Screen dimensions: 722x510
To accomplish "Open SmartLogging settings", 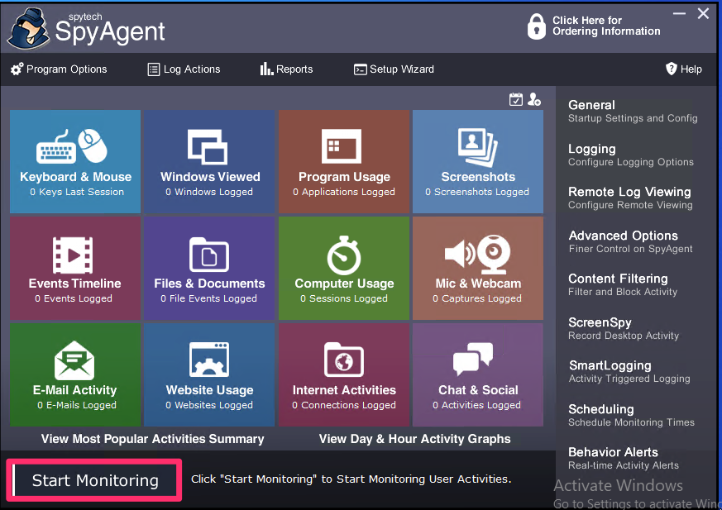I will click(x=629, y=372).
